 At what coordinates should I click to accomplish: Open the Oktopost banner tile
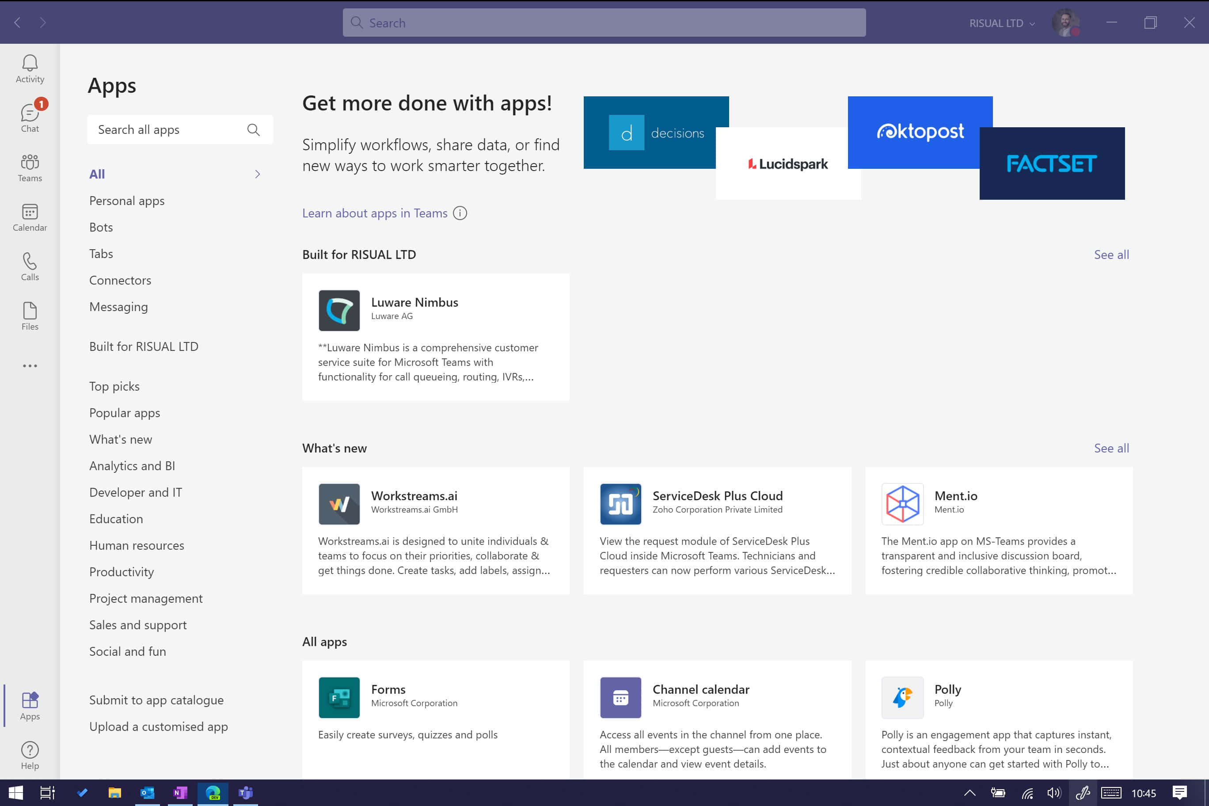[920, 132]
